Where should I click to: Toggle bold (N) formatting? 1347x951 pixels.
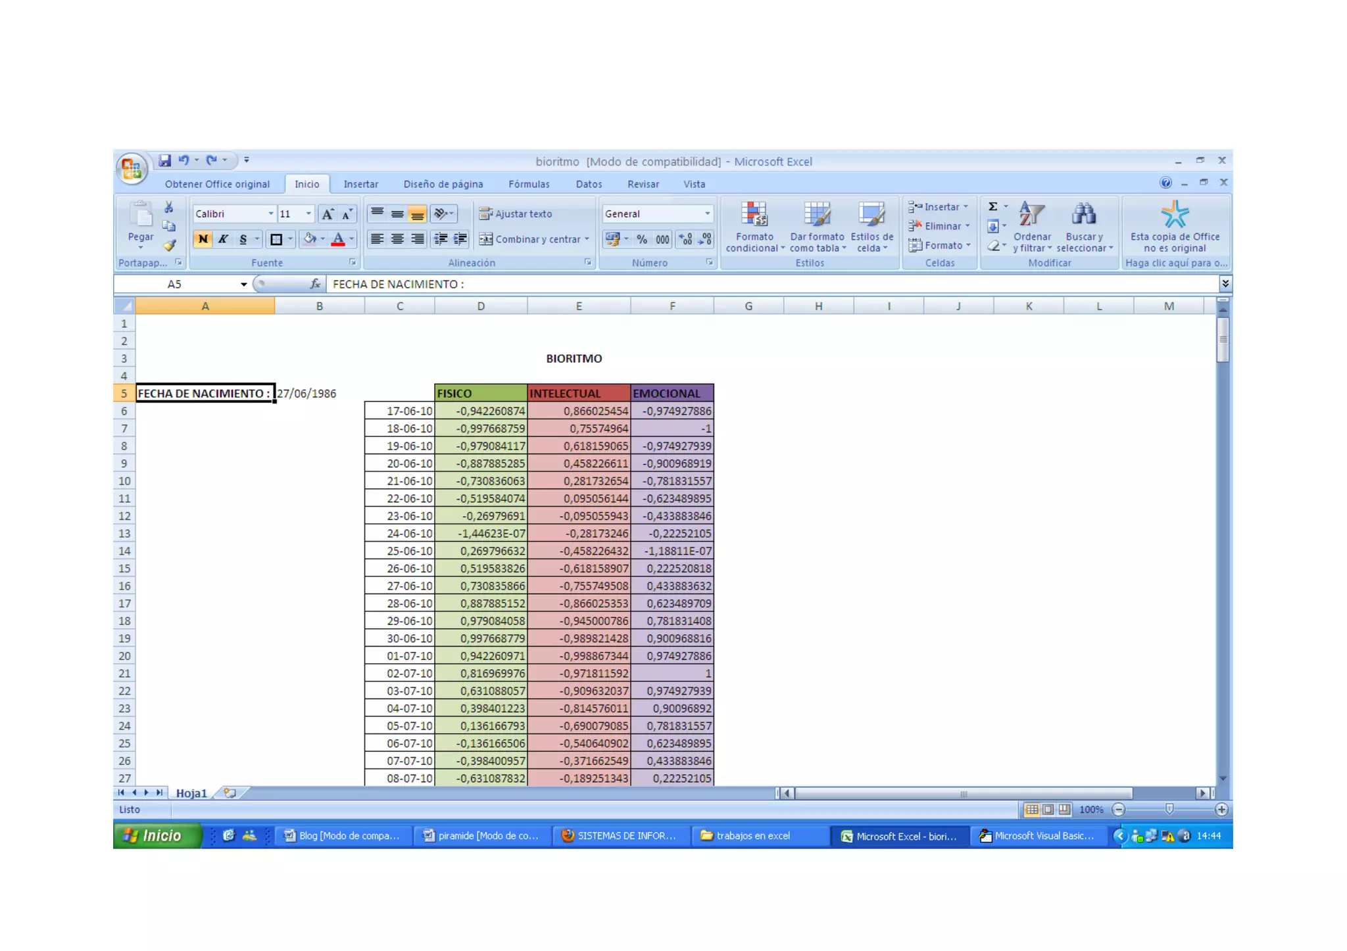(203, 239)
